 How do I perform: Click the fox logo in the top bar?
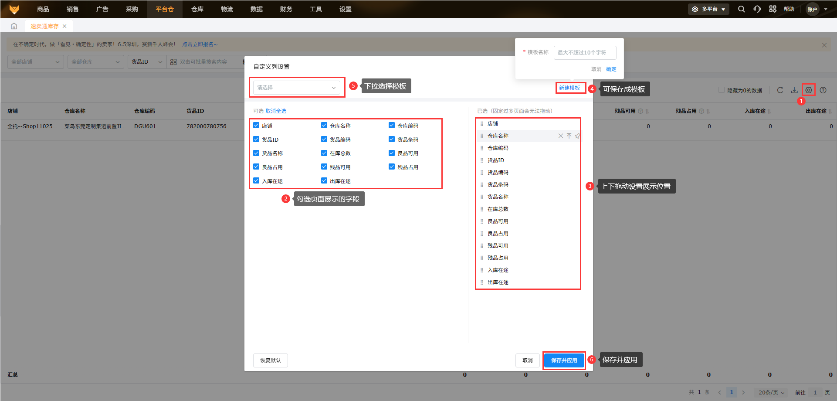(14, 9)
